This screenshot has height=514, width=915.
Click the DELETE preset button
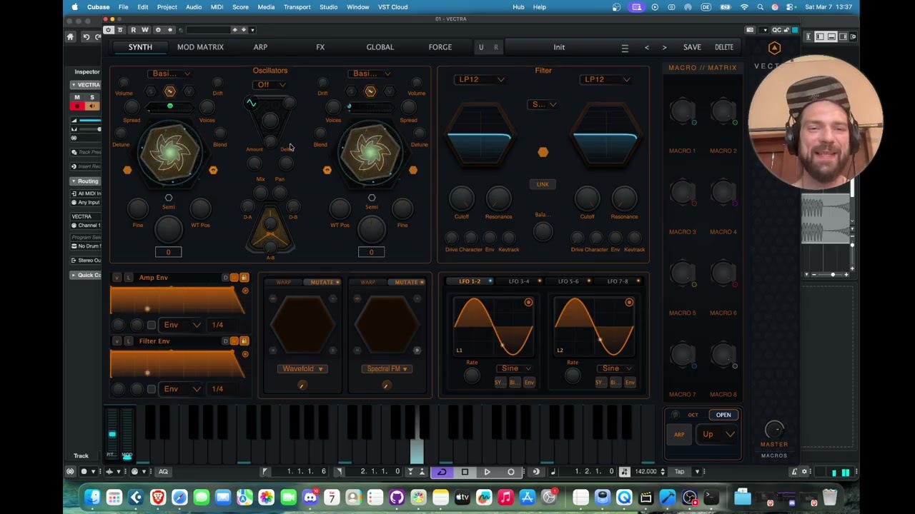pyautogui.click(x=724, y=47)
